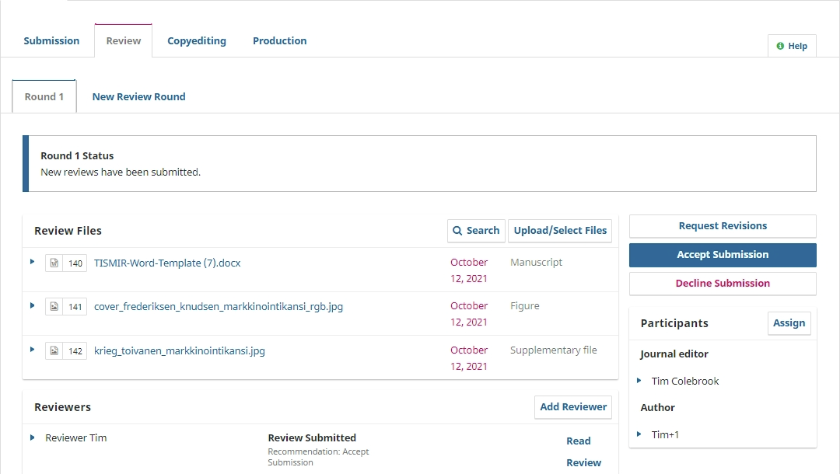
Task: Click the date next to the Manuscript file
Action: coord(469,270)
